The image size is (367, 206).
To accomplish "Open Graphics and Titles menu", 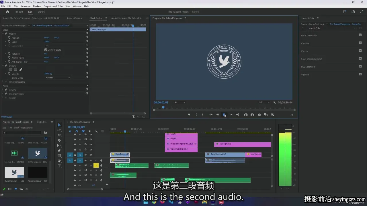I will [x=53, y=6].
